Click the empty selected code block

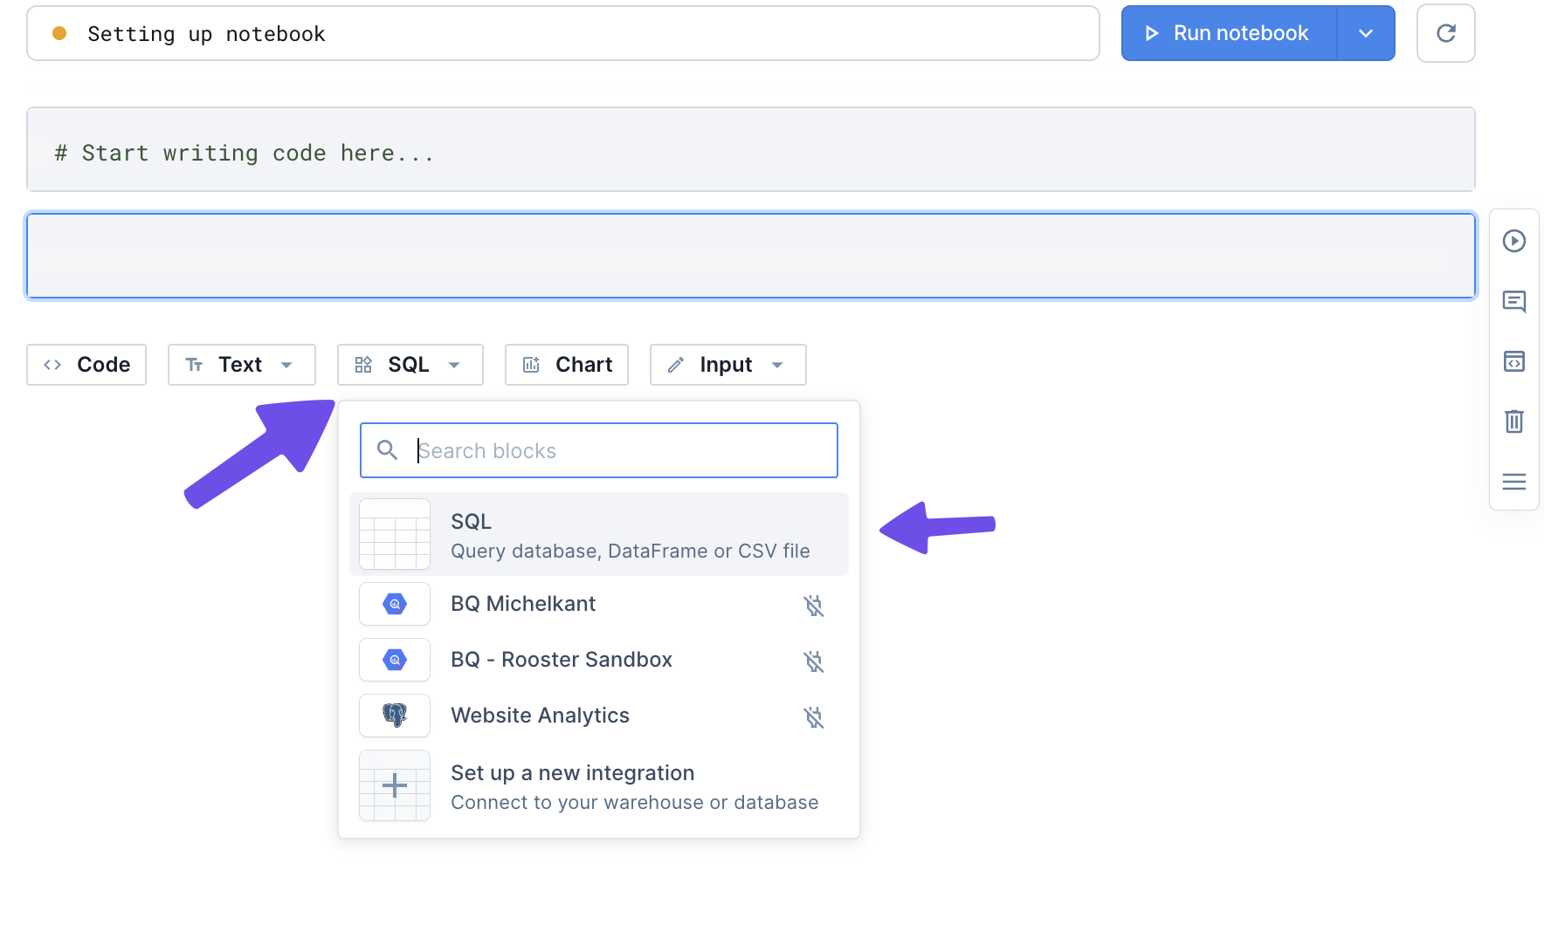(751, 256)
